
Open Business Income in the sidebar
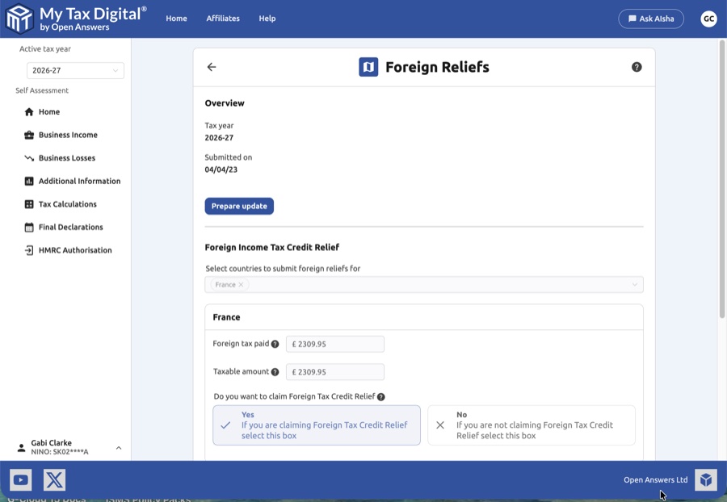68,136
